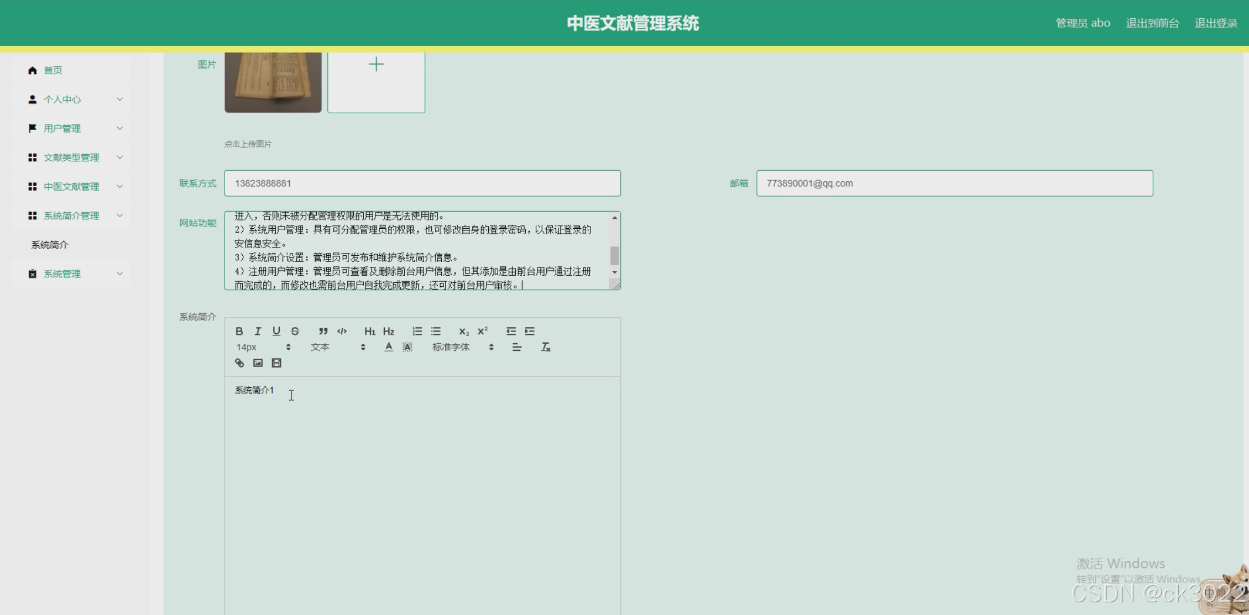Toggle italic formatting in editor

point(258,331)
